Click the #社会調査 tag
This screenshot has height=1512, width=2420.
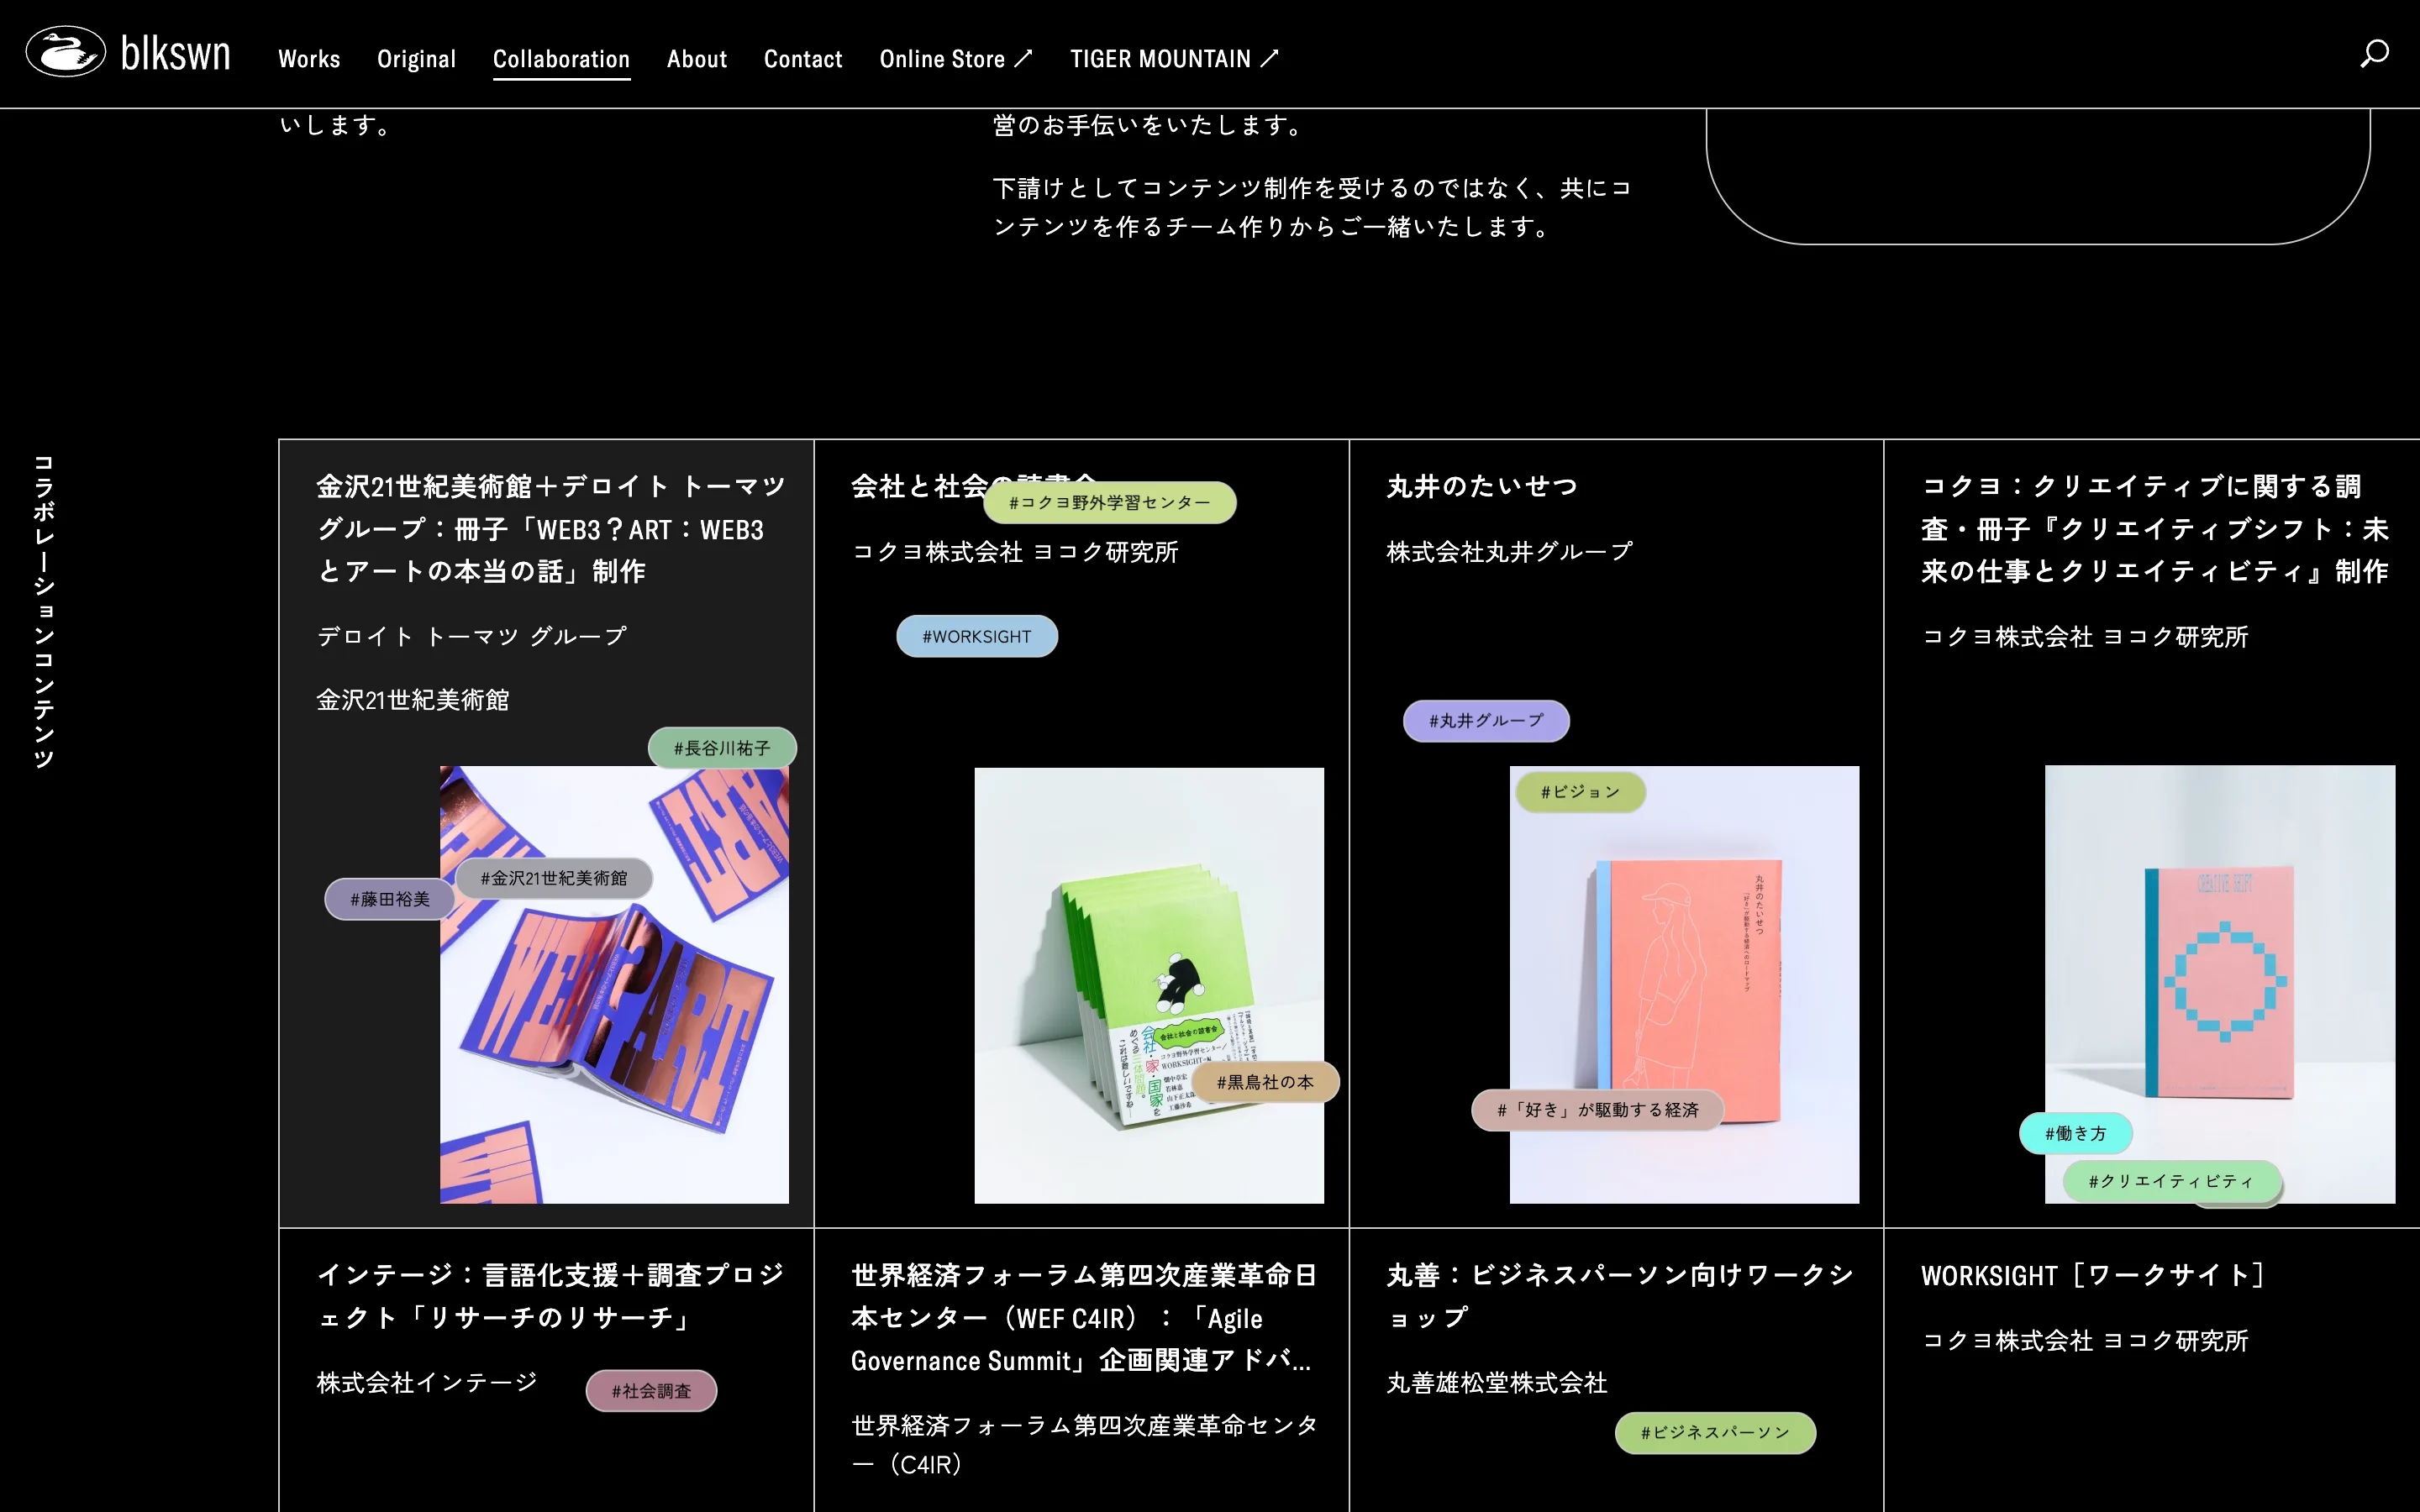tap(651, 1391)
